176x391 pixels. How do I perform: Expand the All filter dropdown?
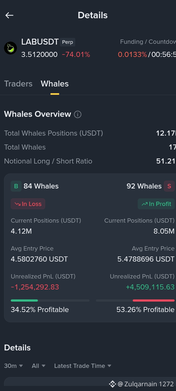pyautogui.click(x=38, y=366)
